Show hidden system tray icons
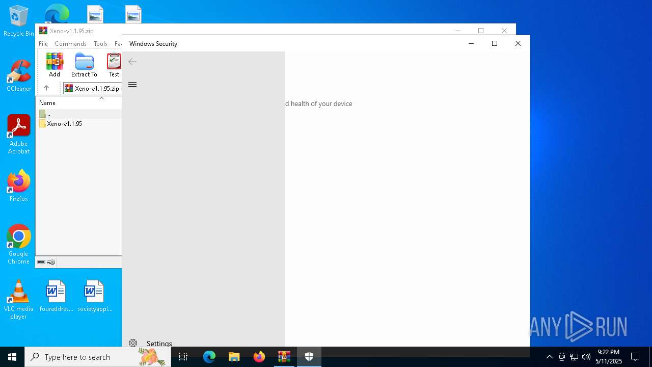652x367 pixels. pos(549,357)
